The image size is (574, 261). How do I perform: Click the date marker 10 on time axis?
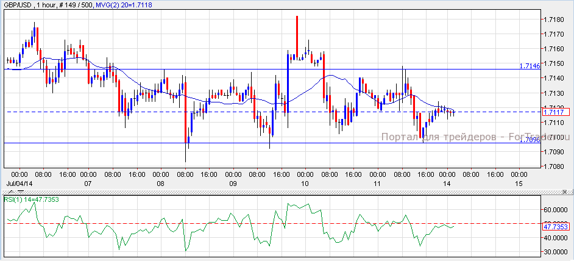point(304,183)
